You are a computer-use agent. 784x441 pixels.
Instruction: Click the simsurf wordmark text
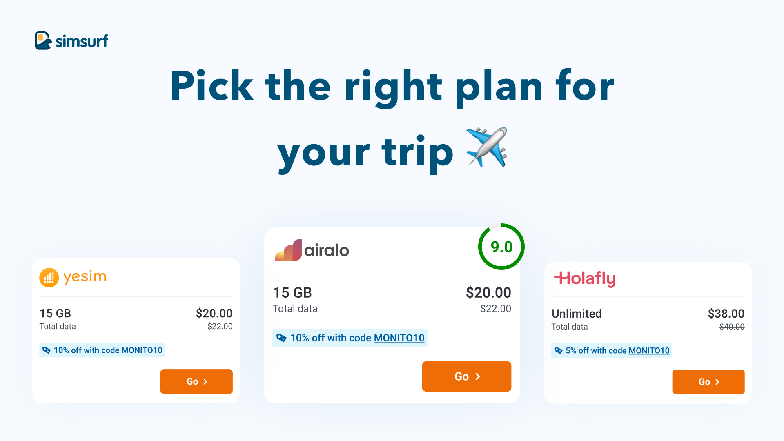click(82, 41)
